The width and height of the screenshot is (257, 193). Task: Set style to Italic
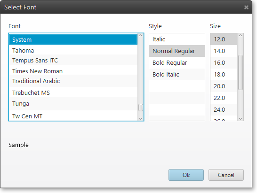[177, 39]
